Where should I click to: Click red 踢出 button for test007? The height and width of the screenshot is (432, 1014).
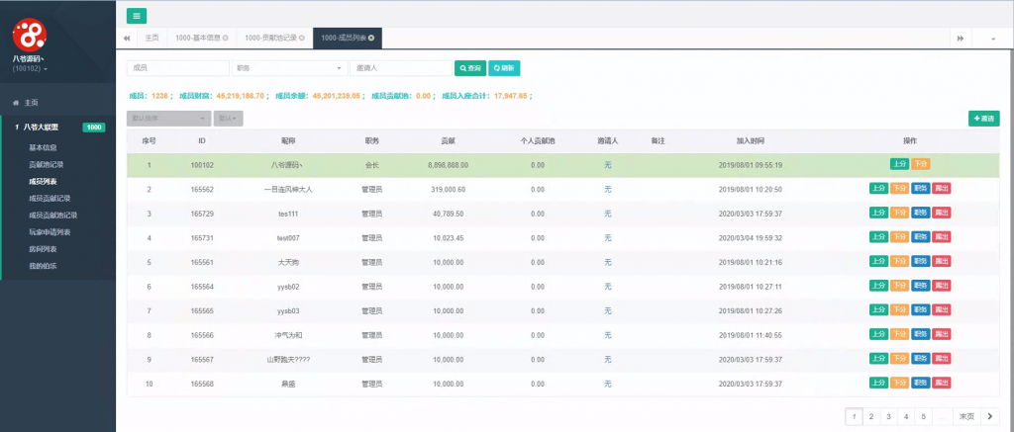(x=941, y=237)
